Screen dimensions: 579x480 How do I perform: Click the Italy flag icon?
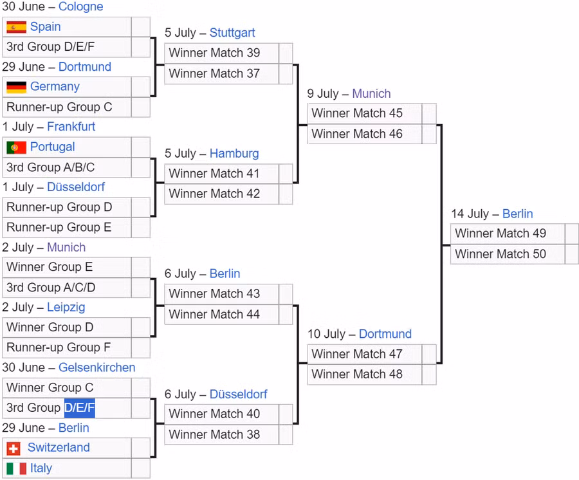16,468
